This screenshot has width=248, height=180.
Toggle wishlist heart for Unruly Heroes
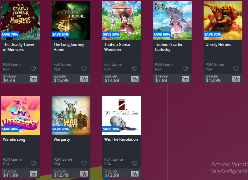pos(236,69)
